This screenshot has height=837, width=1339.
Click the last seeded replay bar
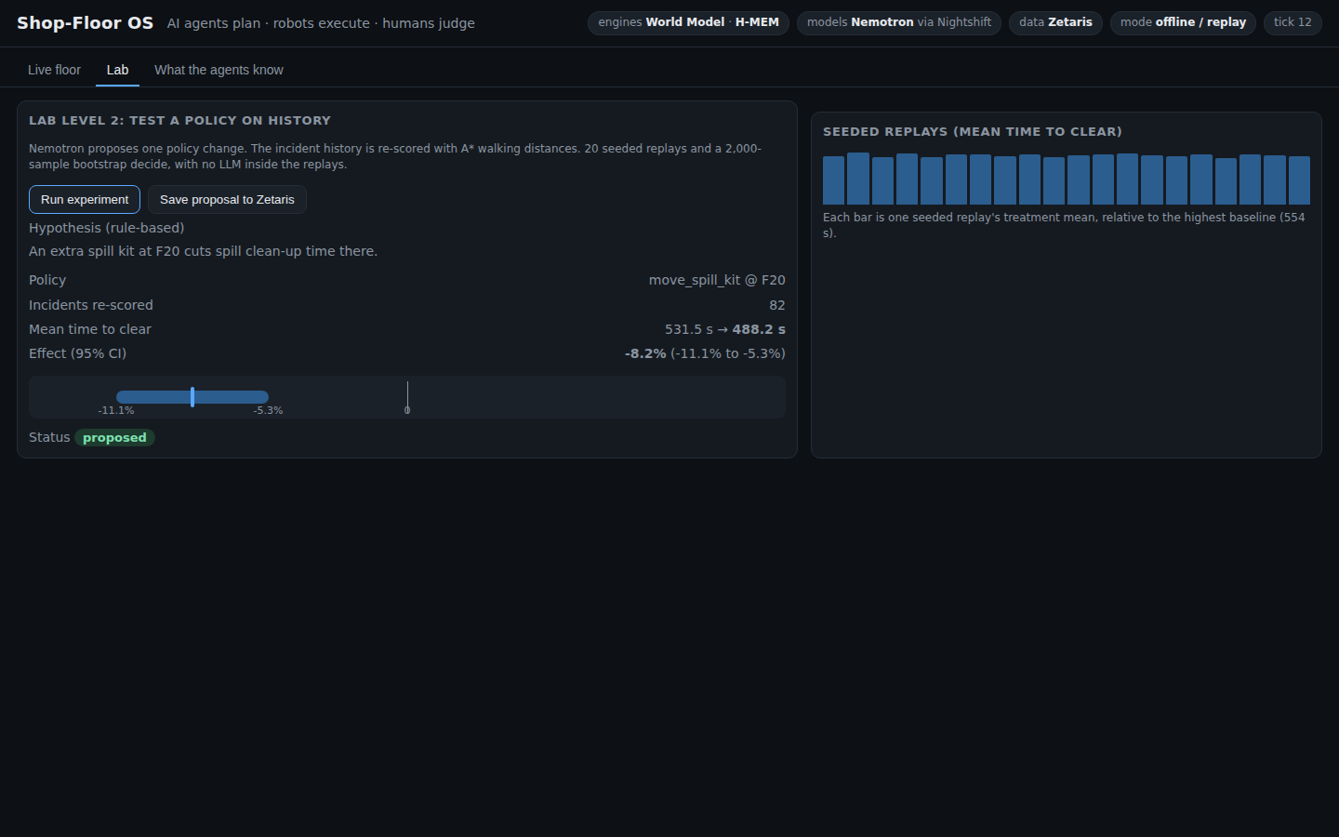(1299, 179)
